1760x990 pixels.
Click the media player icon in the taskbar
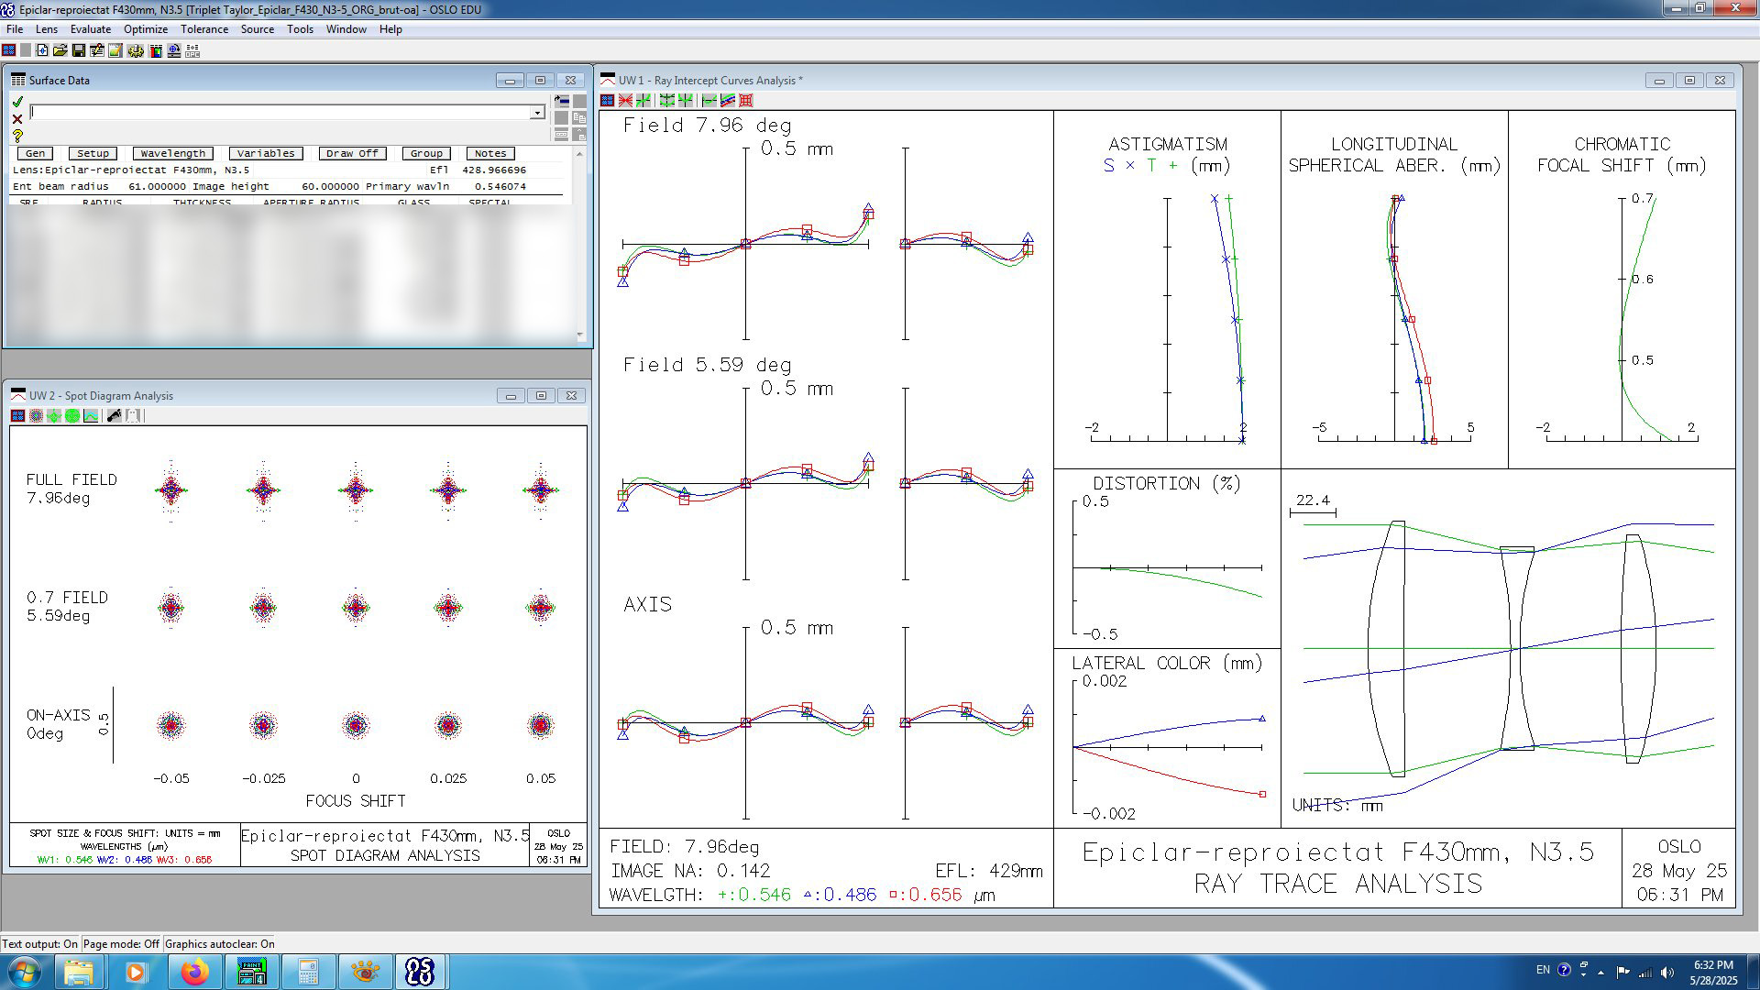coord(136,972)
